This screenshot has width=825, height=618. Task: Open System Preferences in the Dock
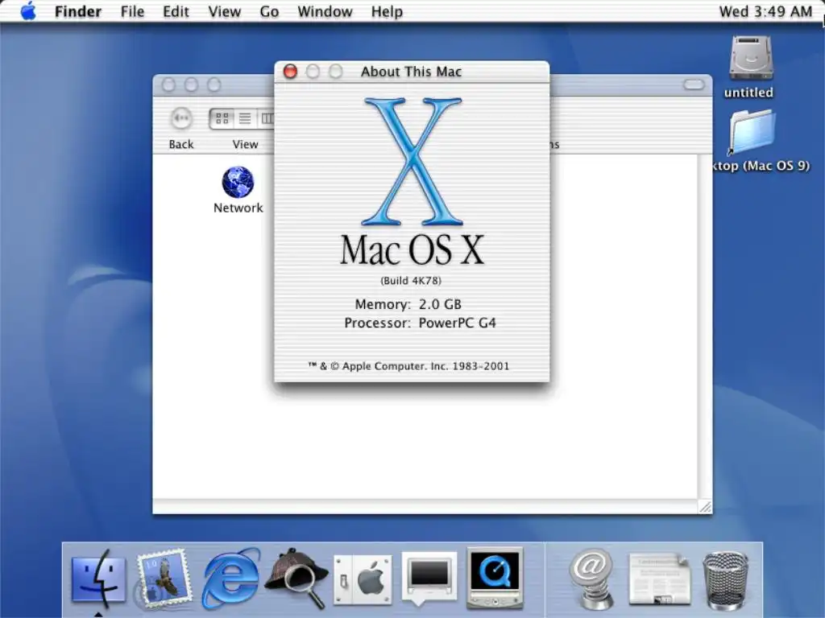(363, 579)
